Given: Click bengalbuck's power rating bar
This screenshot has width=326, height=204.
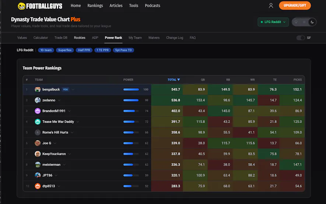Looking at the screenshot, I should pos(131,89).
